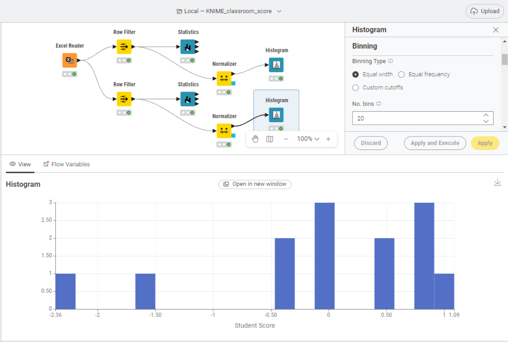Switch to the View tab
The height and width of the screenshot is (342, 508).
point(20,164)
